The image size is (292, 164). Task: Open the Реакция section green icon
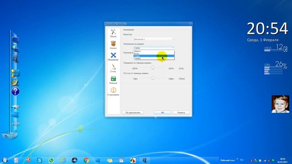click(113, 80)
